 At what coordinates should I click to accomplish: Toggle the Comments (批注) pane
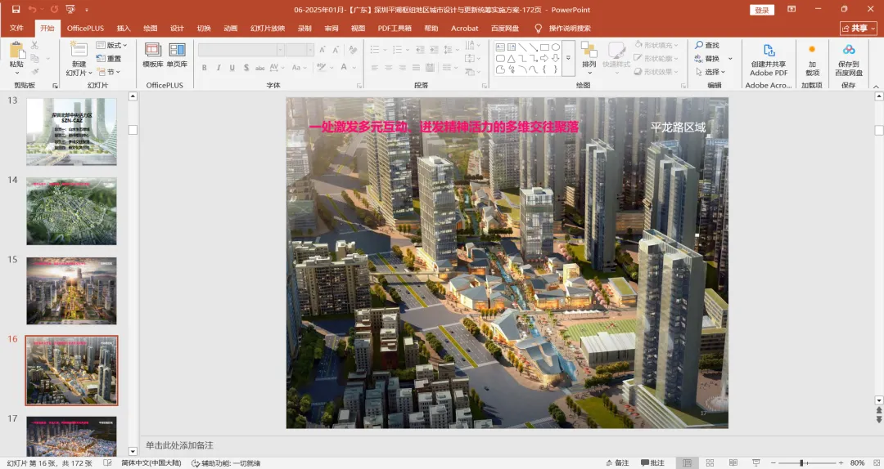coord(652,462)
